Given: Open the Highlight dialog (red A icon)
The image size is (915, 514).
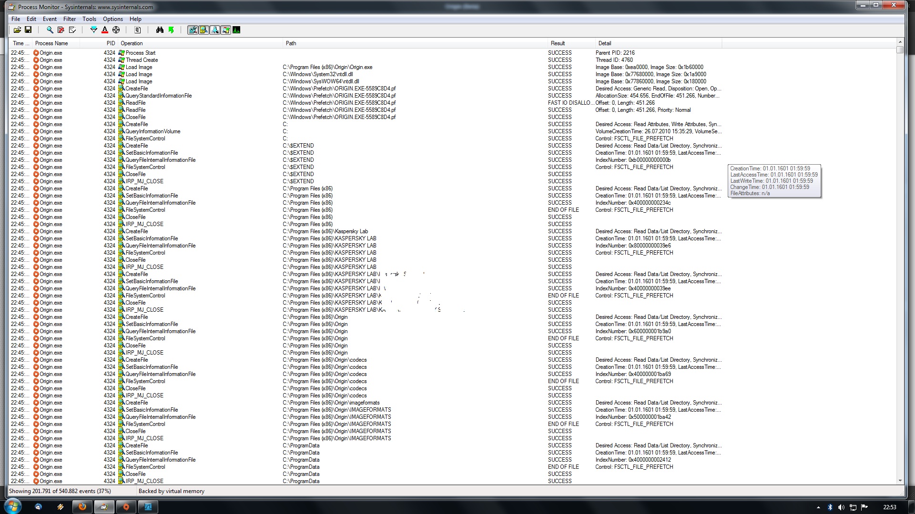Looking at the screenshot, I should [105, 30].
